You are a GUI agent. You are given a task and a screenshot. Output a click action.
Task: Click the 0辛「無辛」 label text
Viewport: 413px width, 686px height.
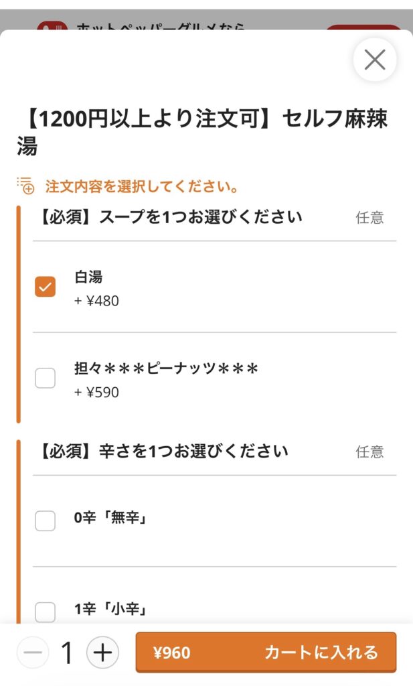coord(110,518)
